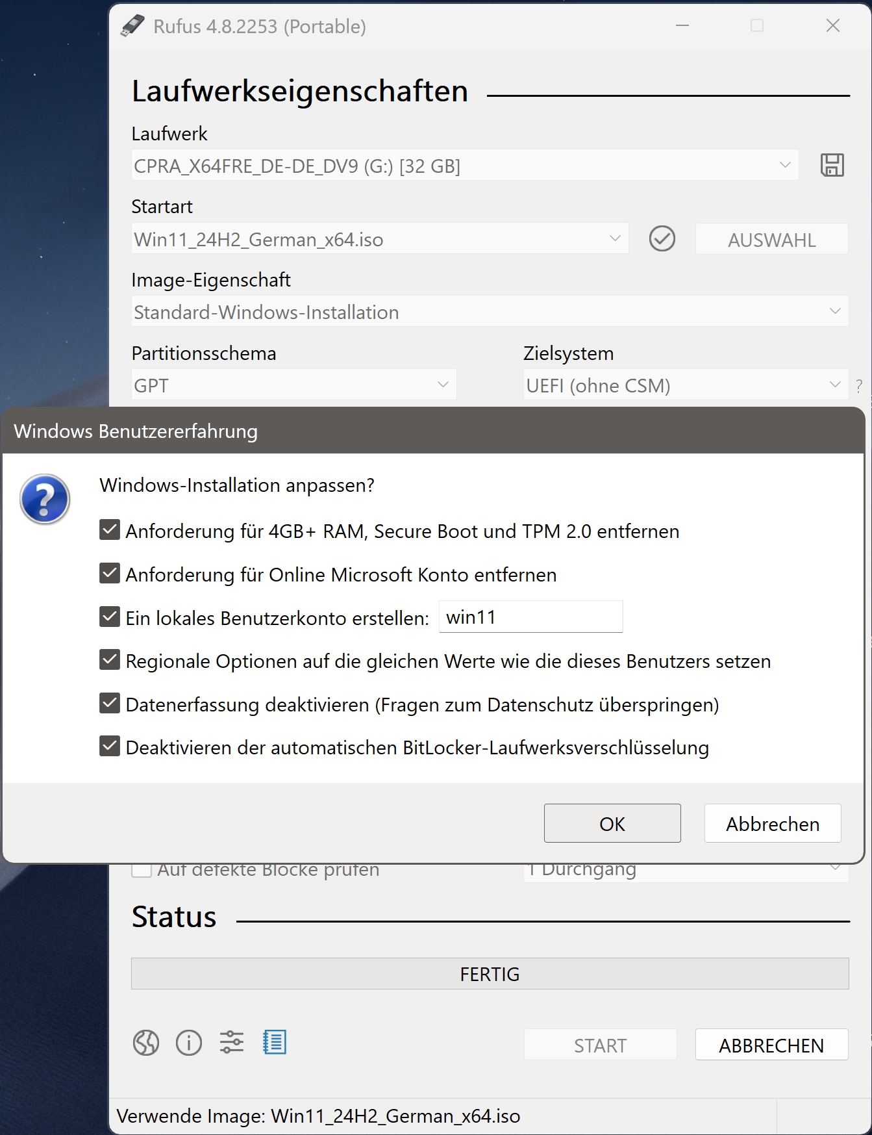This screenshot has height=1135, width=872.
Task: Open the Laufwerk drive dropdown
Action: coord(464,166)
